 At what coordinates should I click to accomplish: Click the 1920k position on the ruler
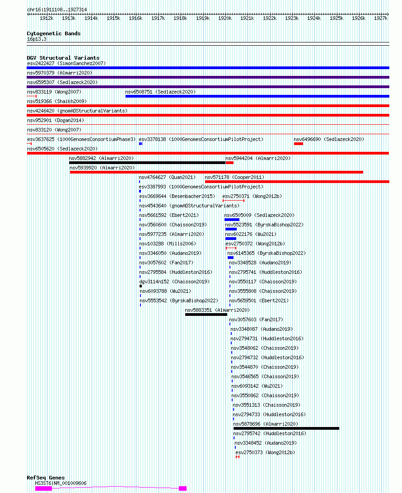[x=225, y=18]
